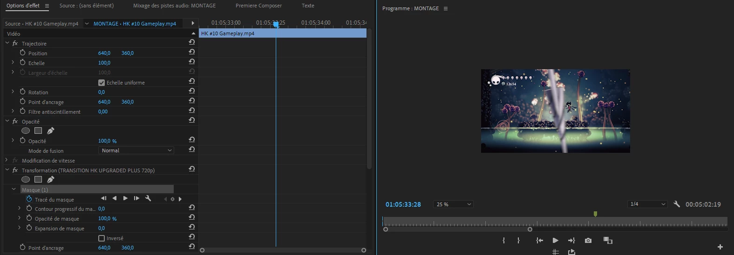Expand the Rotation property
The image size is (734, 255).
pyautogui.click(x=13, y=92)
